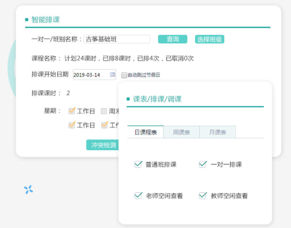This screenshot has width=291, height=228.
Task: Click the blue pinwheel loading icon
Action: pos(28,189)
